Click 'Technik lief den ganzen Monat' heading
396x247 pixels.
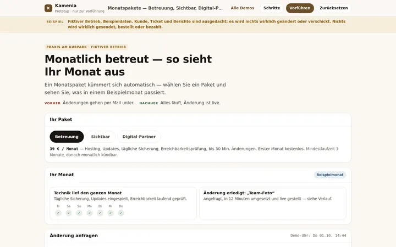coord(87,193)
